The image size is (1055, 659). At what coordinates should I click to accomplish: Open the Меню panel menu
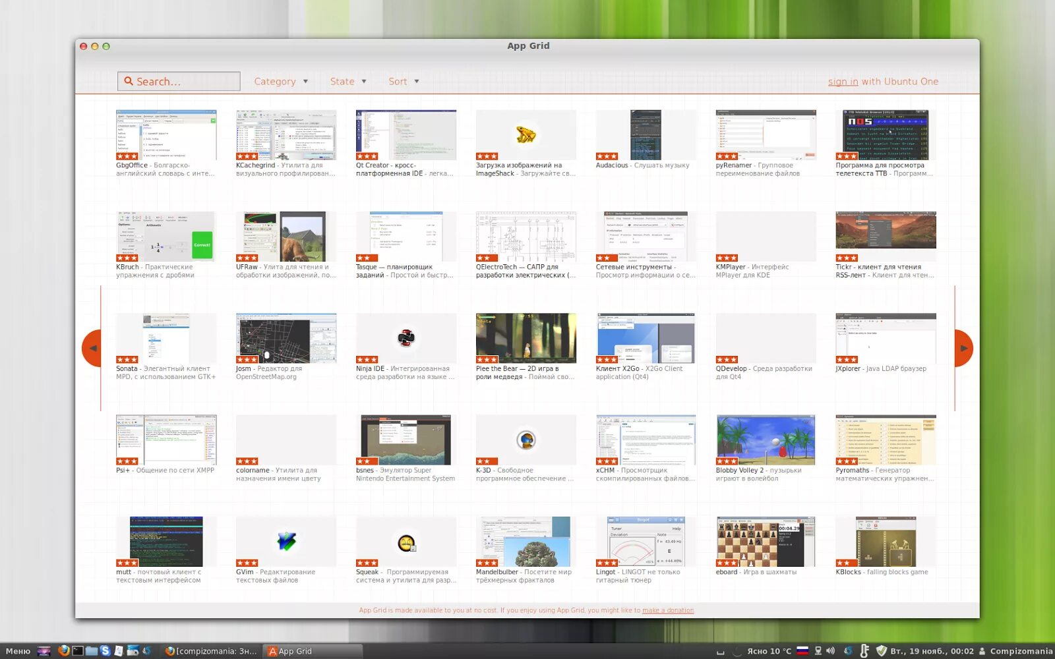tap(18, 651)
